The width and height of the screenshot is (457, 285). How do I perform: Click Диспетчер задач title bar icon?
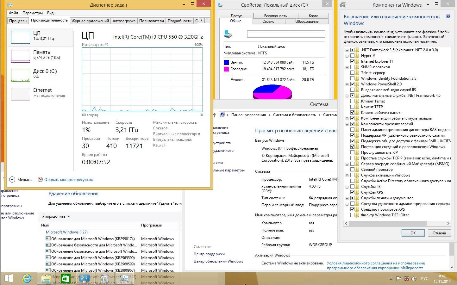pyautogui.click(x=10, y=5)
